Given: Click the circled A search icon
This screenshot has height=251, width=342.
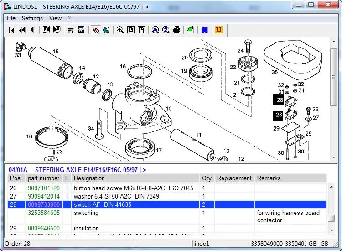Looking at the screenshot, I should pos(155,30).
